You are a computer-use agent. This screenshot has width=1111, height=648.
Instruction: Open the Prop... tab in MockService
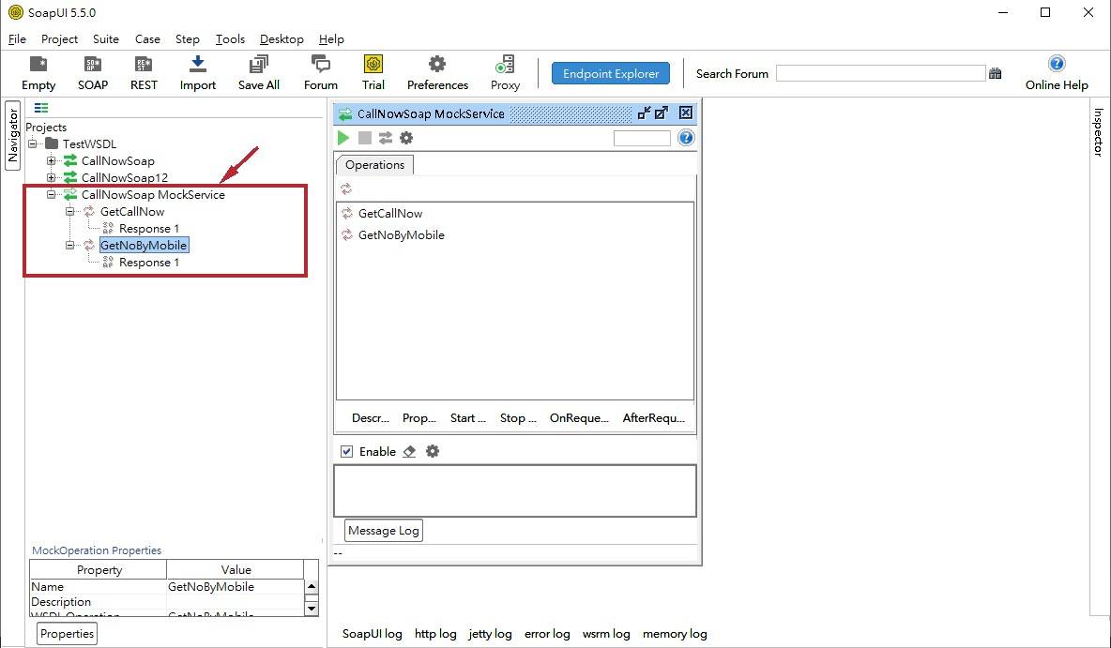pos(419,418)
